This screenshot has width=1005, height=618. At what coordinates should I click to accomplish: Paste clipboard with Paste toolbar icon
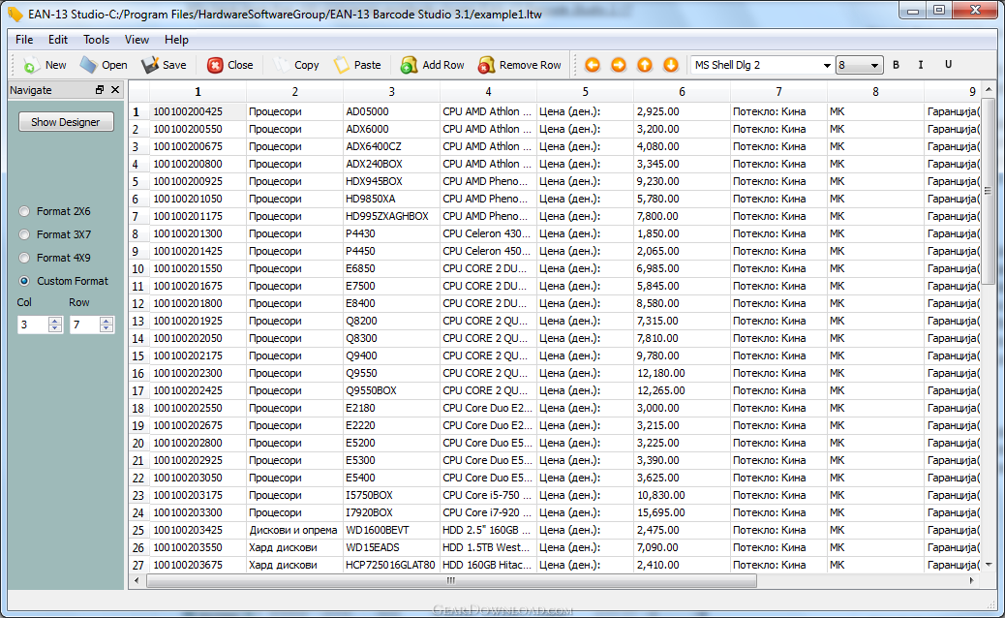[x=342, y=65]
